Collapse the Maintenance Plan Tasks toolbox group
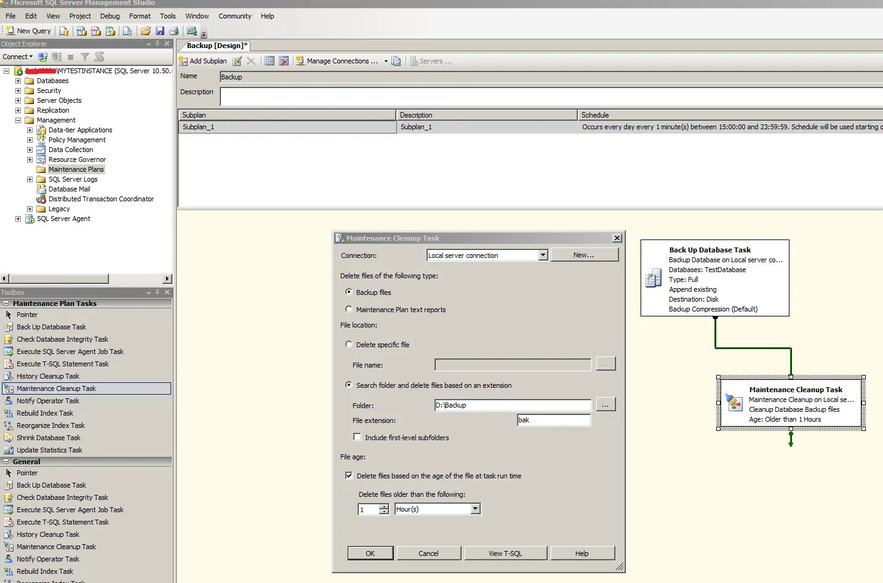Screen dimensions: 883x583 [x=6, y=304]
